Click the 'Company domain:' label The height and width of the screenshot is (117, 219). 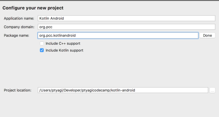(x=19, y=27)
